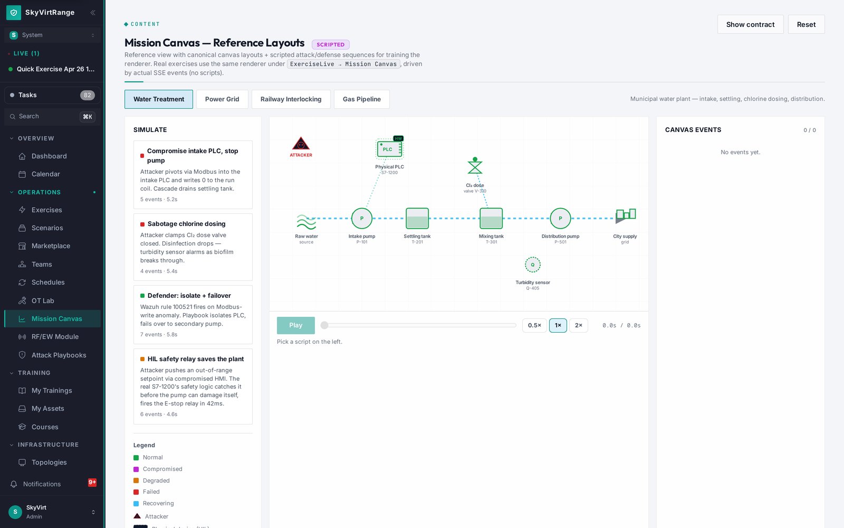Click the Scenarios icon
This screenshot has height=528, width=844.
coord(22,228)
